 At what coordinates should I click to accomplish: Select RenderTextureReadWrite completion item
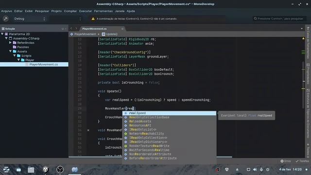coord(169,146)
